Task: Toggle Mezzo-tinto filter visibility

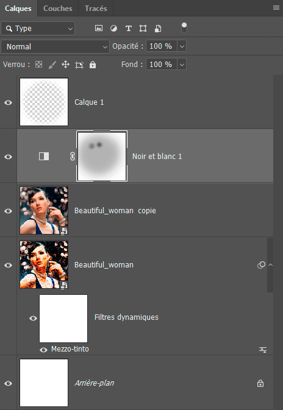Action: coord(43,350)
